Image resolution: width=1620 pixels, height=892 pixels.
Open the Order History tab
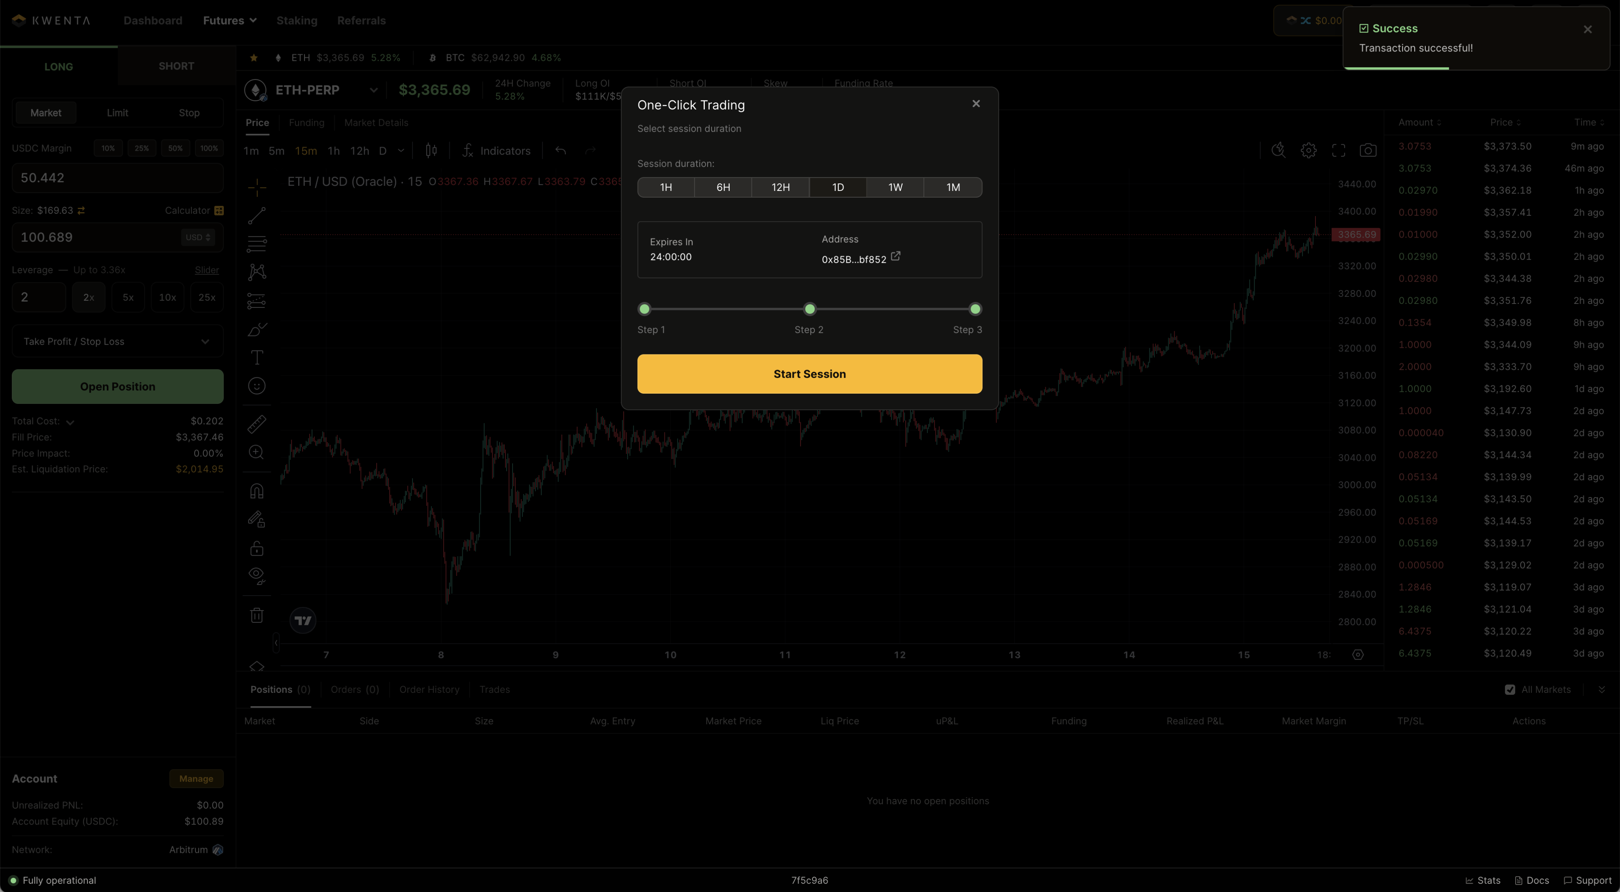429,690
